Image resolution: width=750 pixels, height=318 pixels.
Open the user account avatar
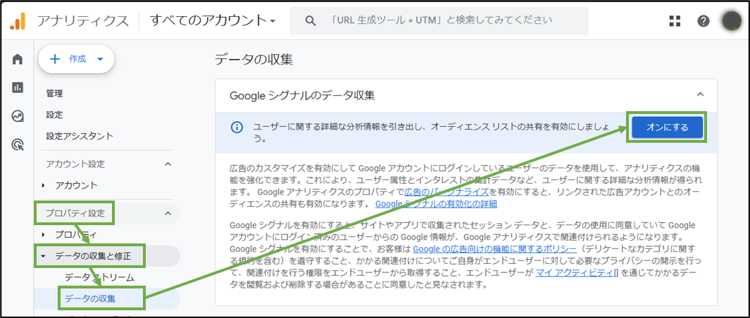tap(732, 21)
